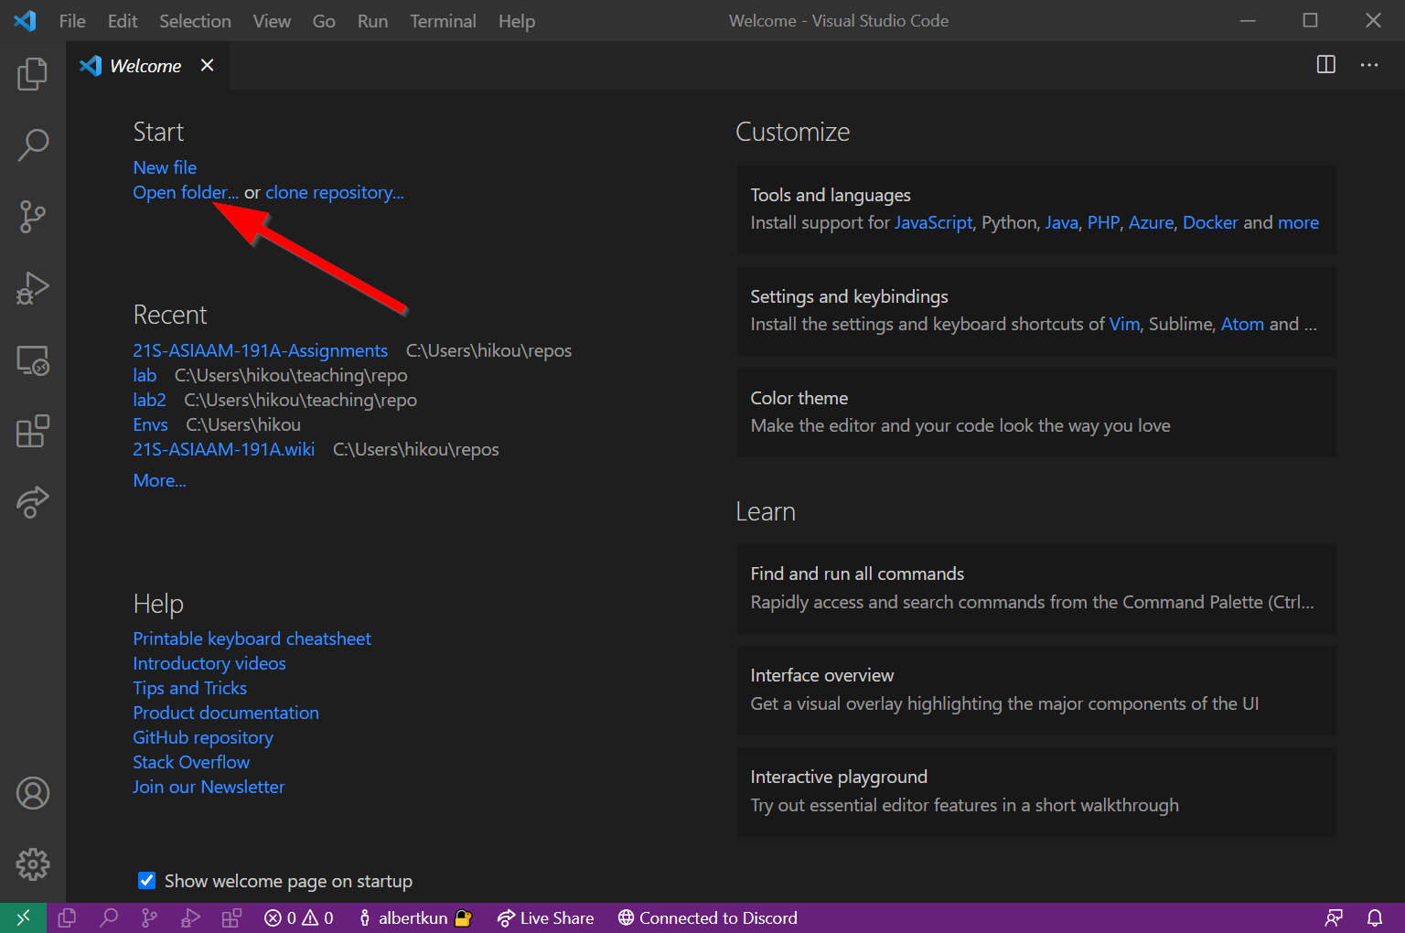The width and height of the screenshot is (1405, 933).
Task: Split the editor to the right
Action: (1325, 65)
